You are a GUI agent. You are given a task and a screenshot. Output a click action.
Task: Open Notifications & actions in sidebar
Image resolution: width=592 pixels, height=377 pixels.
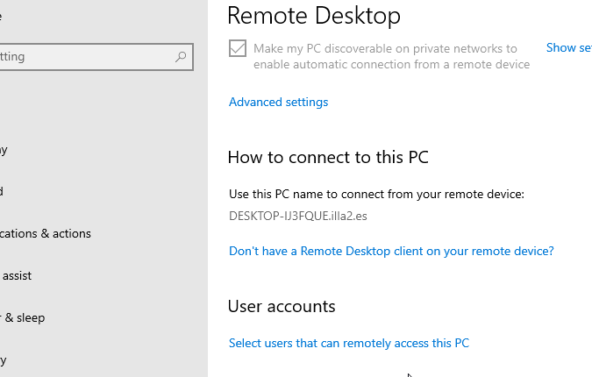(46, 233)
